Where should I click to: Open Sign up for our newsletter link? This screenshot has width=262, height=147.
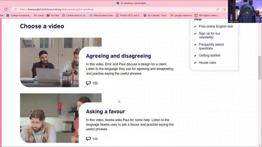(209, 36)
